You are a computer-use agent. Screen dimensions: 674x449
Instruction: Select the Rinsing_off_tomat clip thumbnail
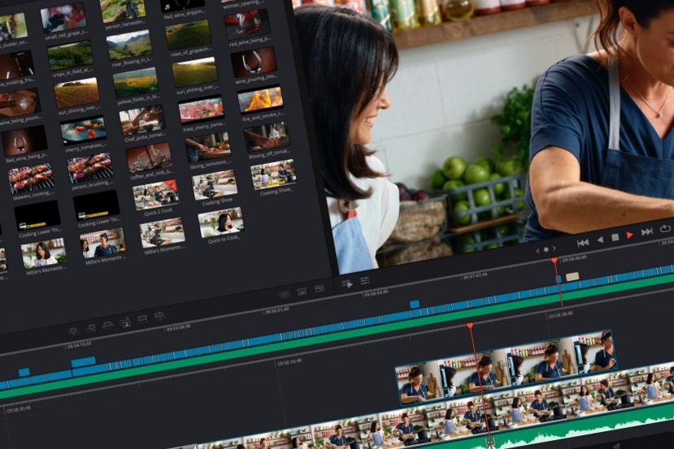coord(267,136)
